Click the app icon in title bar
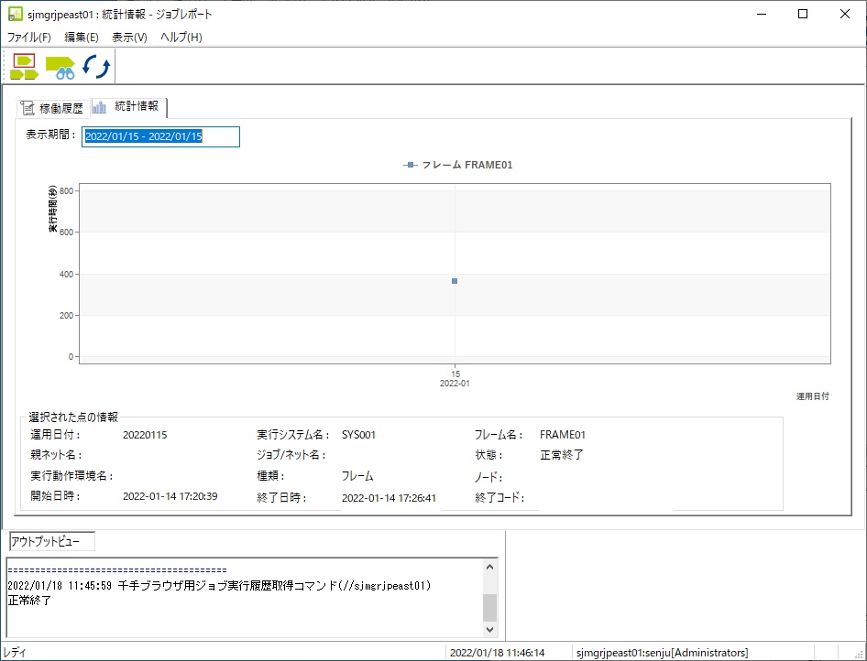Viewport: 867px width, 661px height. tap(15, 14)
